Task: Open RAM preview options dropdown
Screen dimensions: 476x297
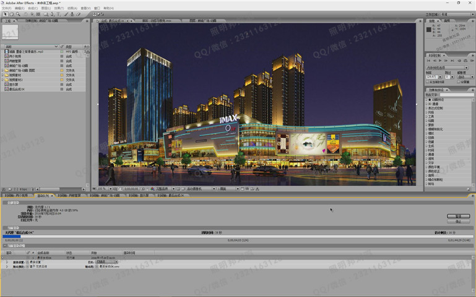Action: coord(447,67)
